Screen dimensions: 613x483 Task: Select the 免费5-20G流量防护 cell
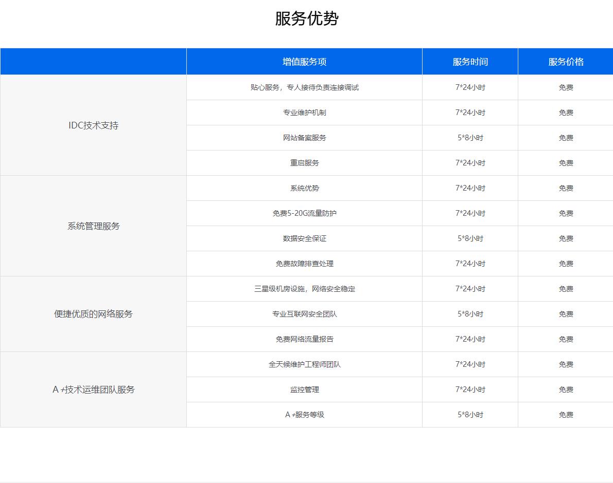pos(304,213)
